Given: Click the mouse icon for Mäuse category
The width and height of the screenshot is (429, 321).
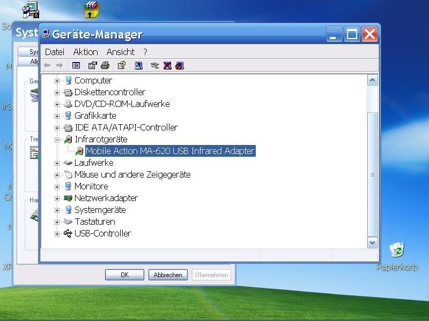Looking at the screenshot, I should point(68,174).
